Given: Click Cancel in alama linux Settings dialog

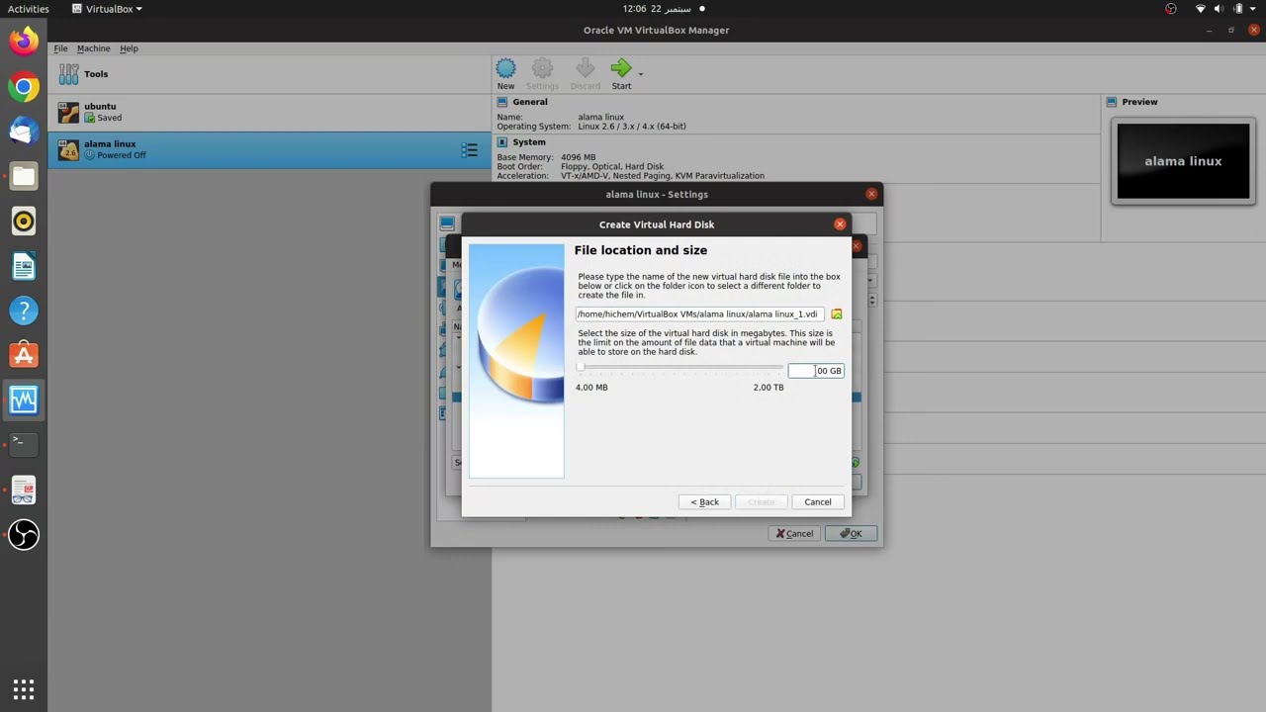Looking at the screenshot, I should click(x=794, y=534).
